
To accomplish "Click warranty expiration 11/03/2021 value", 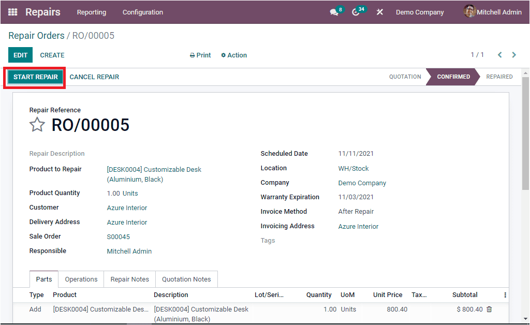I will click(x=356, y=197).
